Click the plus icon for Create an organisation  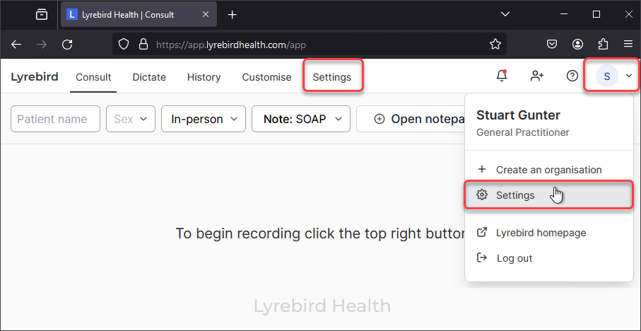483,169
